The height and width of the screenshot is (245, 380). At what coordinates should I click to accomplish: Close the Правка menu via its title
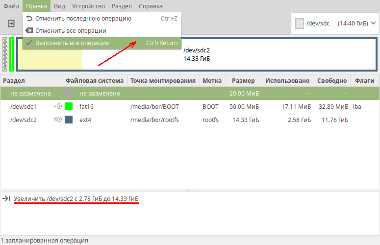[x=36, y=6]
